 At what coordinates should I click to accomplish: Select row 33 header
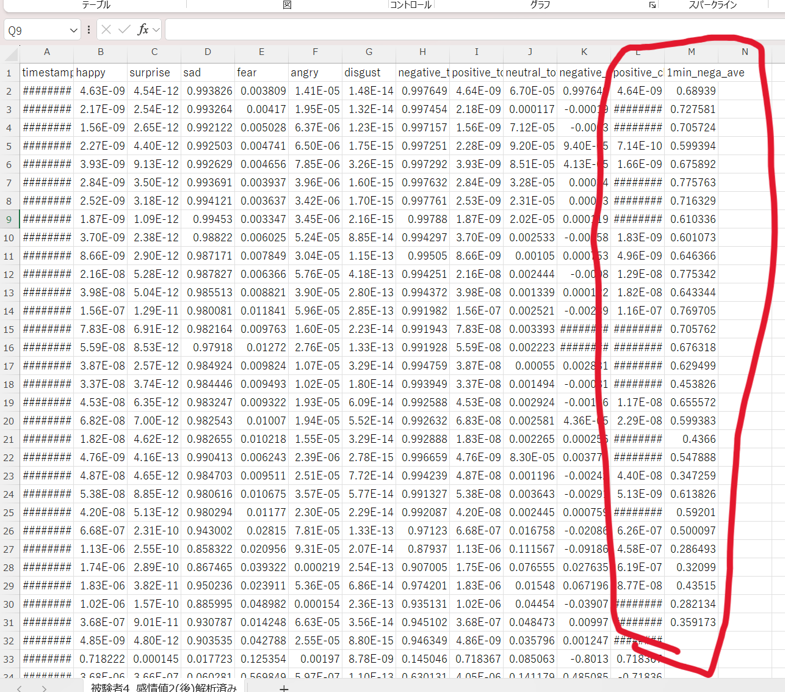9,659
